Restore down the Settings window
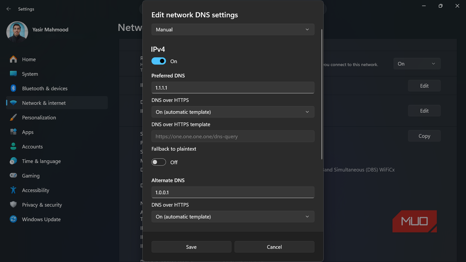Viewport: 466px width, 262px height. tap(440, 6)
